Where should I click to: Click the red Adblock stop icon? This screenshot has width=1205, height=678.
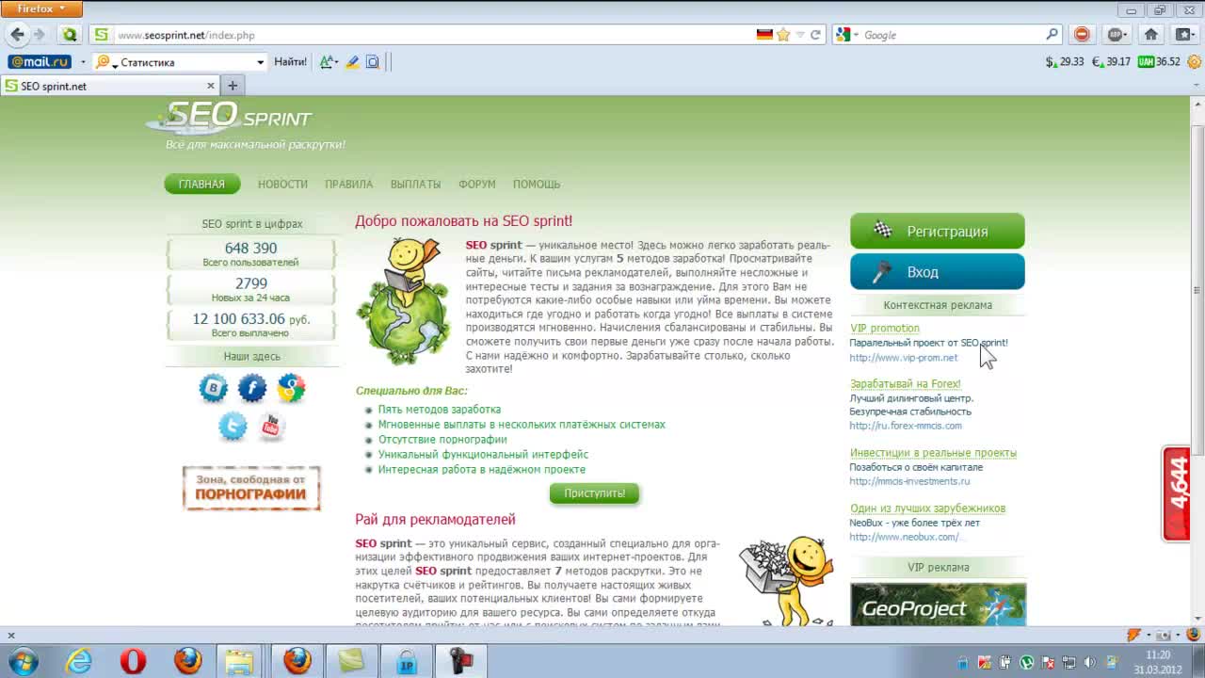click(1082, 35)
